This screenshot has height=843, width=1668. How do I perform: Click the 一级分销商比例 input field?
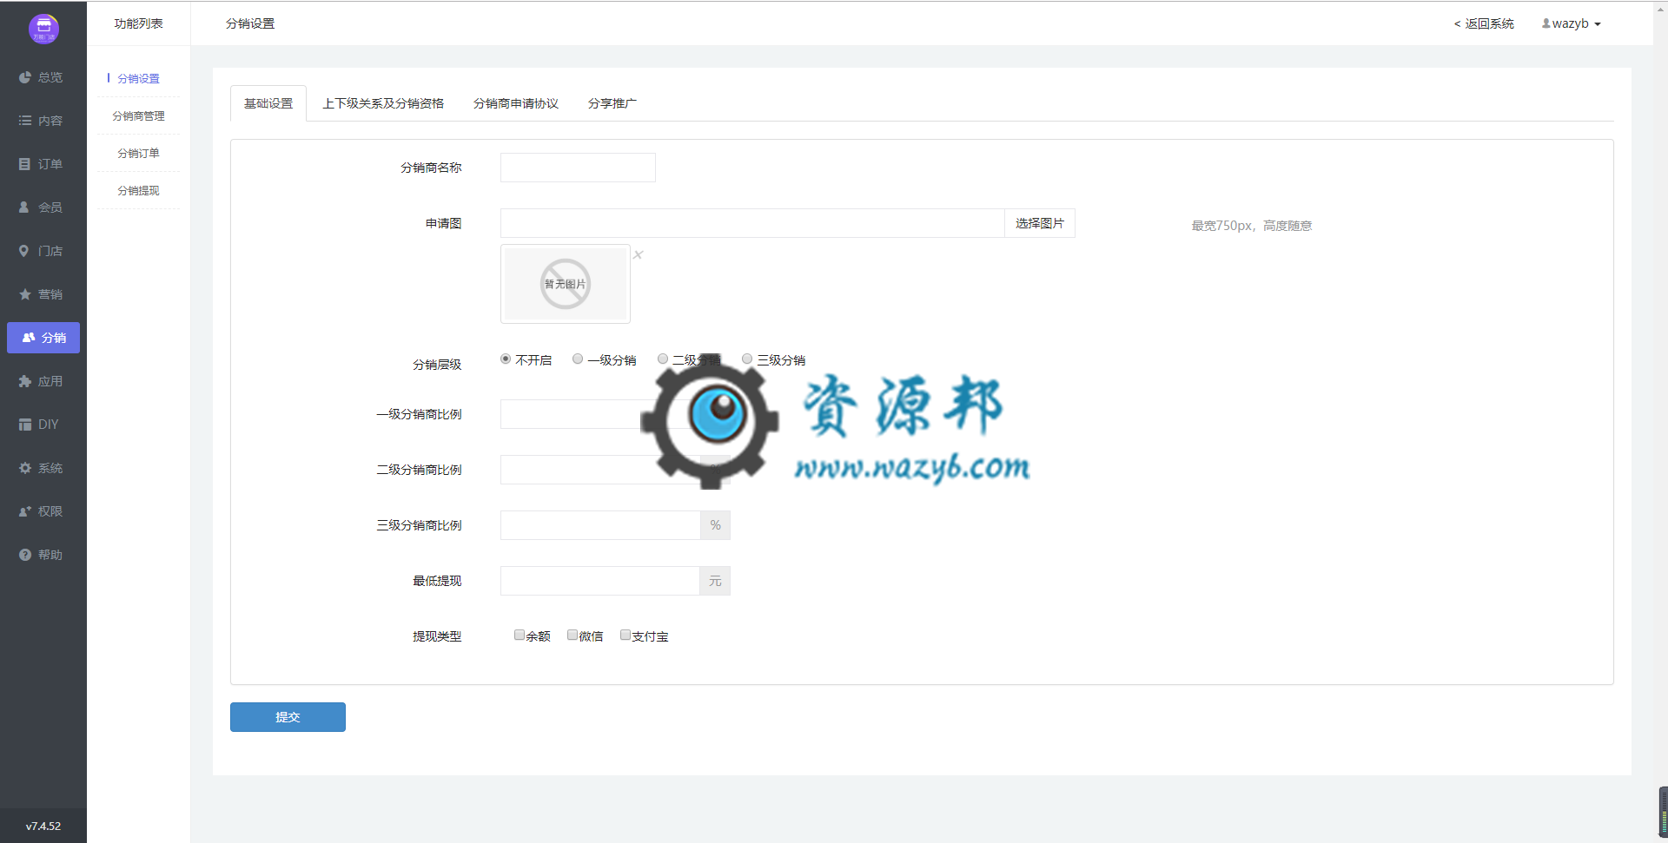pos(599,414)
